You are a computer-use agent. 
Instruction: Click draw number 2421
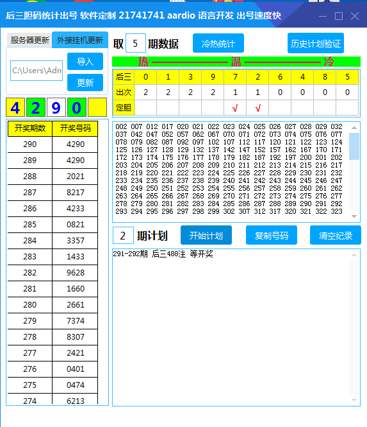[75, 353]
